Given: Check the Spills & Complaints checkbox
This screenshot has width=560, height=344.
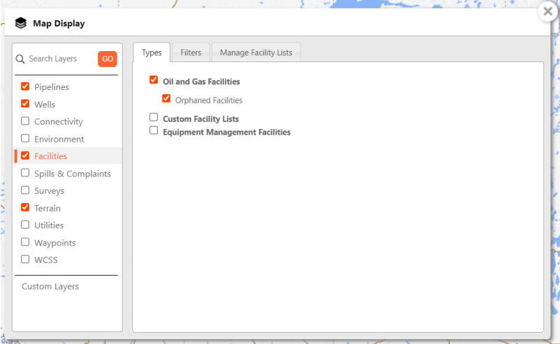Looking at the screenshot, I should 25,173.
